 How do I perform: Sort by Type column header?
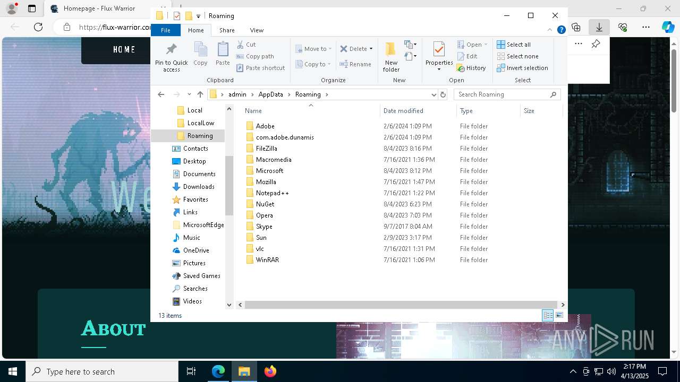(488, 111)
